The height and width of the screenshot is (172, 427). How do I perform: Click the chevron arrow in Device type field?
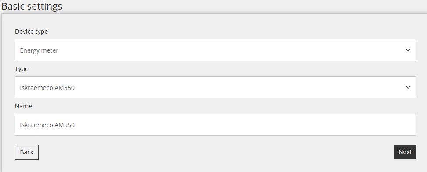(x=408, y=50)
